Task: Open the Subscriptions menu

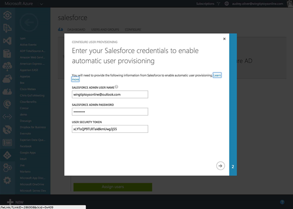Action: pos(205,4)
